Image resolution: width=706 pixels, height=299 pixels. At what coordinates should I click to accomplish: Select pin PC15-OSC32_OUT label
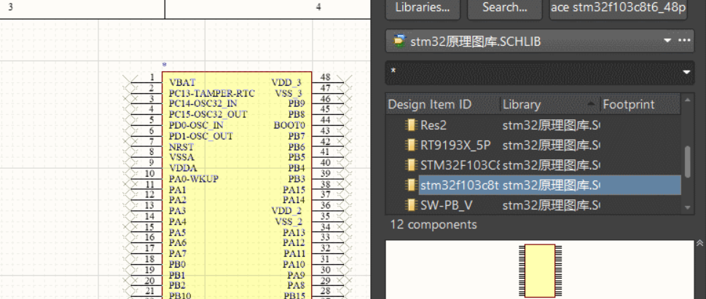click(208, 115)
